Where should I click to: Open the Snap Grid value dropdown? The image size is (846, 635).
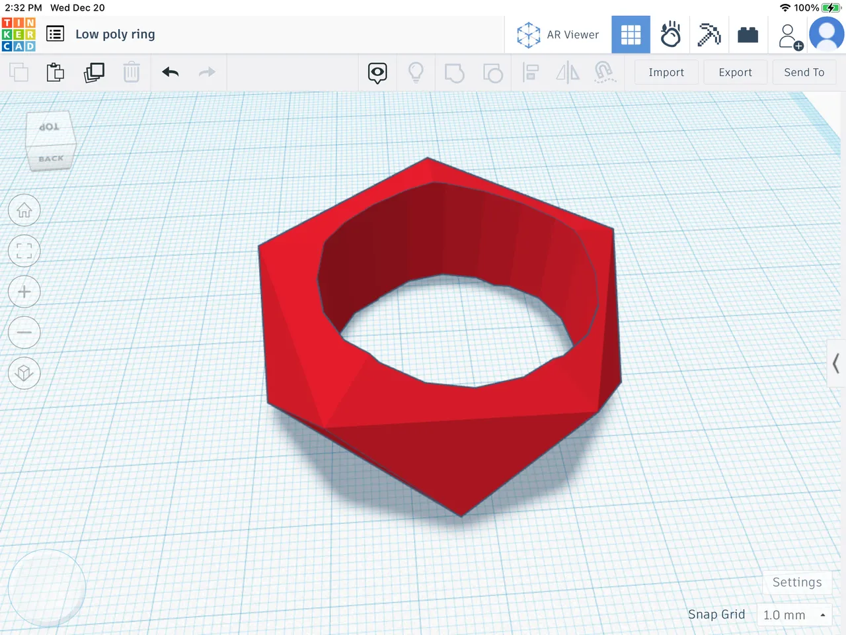point(794,614)
